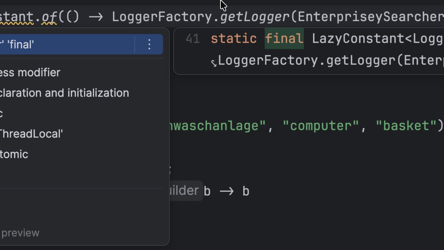Click the highlighted "final" keyword in preview
This screenshot has height=250, width=444.
coord(284,39)
